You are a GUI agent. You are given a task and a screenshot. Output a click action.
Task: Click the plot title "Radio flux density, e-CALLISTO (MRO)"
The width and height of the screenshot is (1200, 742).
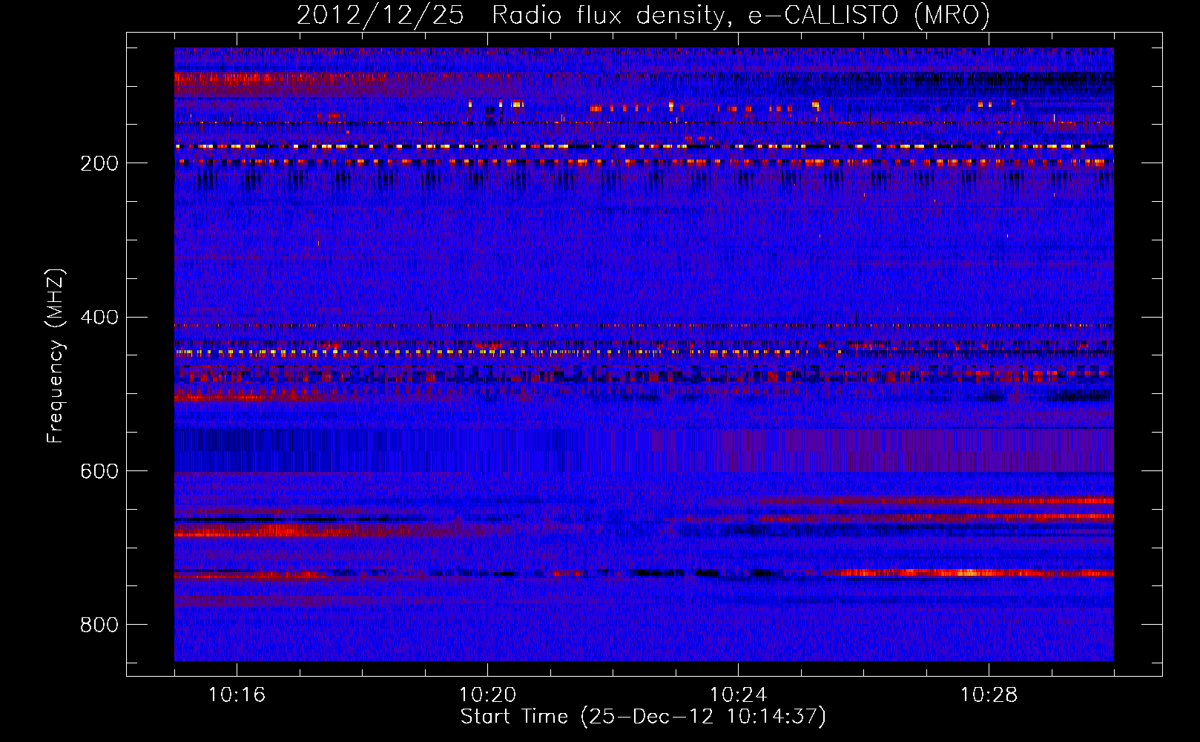(741, 15)
